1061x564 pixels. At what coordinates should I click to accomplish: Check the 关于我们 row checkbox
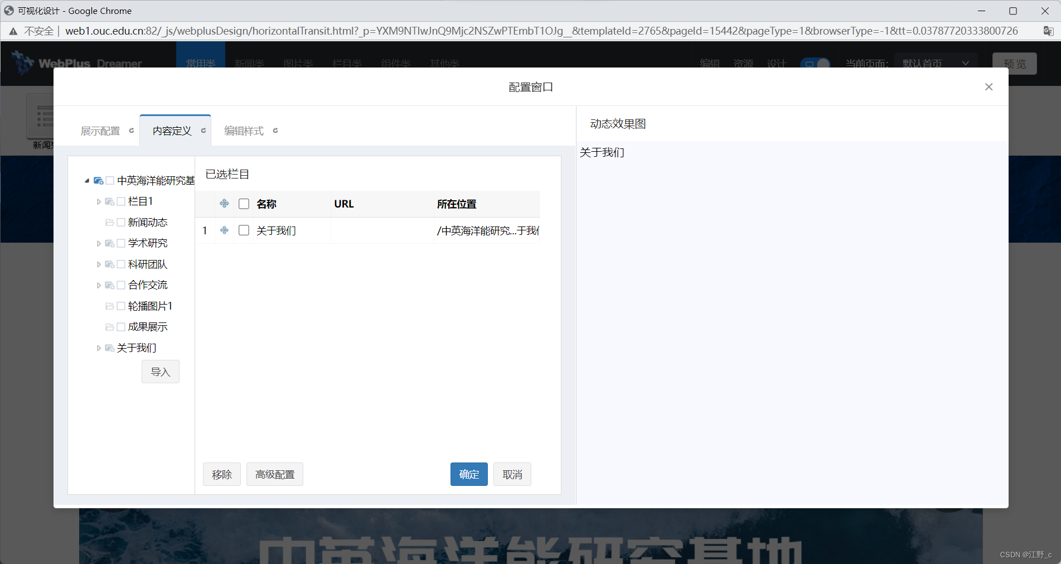(x=244, y=230)
